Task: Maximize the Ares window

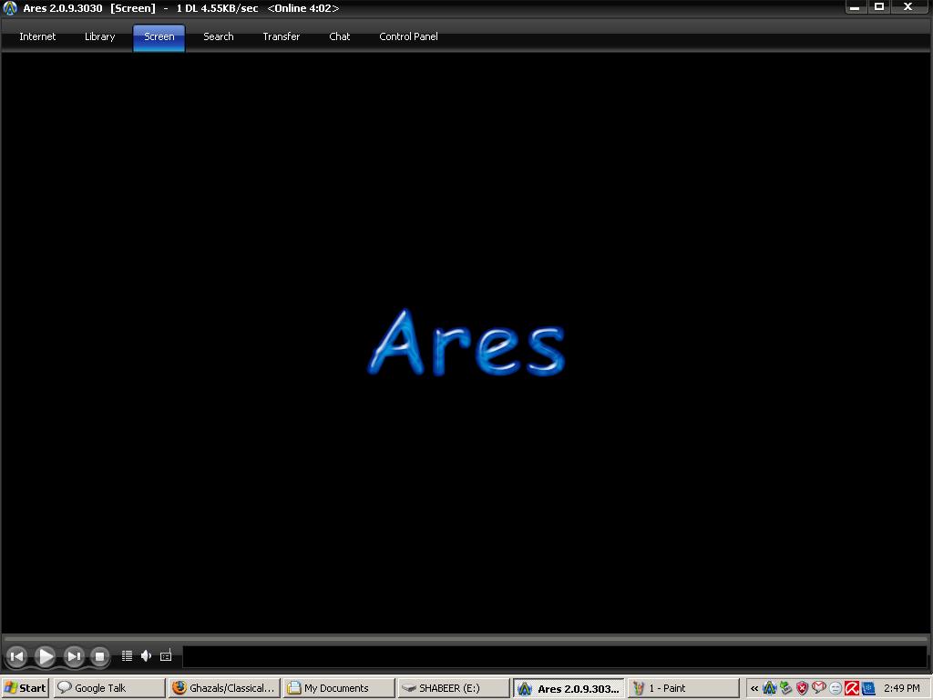Action: point(879,7)
